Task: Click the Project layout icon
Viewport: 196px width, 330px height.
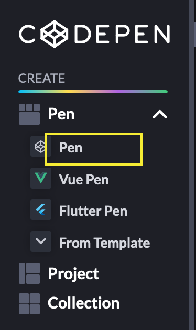Action: pyautogui.click(x=29, y=273)
